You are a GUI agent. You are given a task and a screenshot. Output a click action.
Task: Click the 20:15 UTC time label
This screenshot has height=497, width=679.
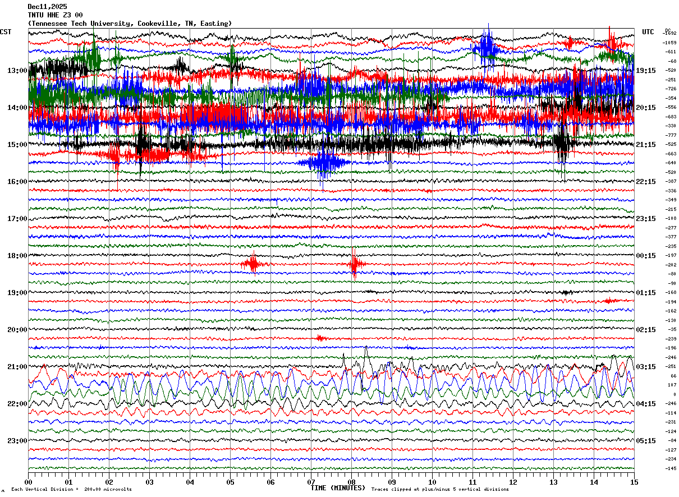(646, 108)
